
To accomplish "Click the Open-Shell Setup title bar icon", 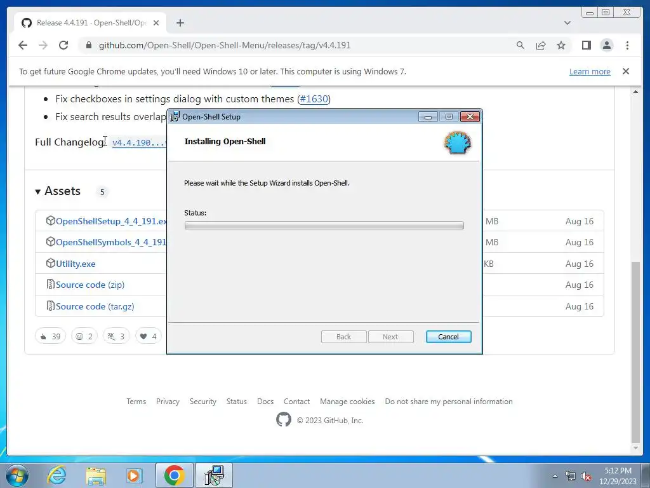I will 175,117.
